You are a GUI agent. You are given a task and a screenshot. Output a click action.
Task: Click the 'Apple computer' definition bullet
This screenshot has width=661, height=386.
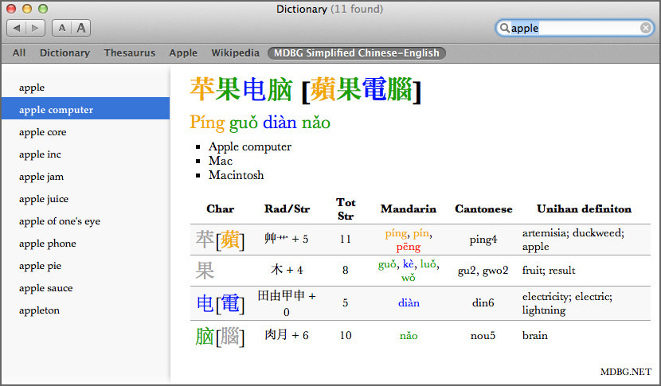click(x=249, y=146)
